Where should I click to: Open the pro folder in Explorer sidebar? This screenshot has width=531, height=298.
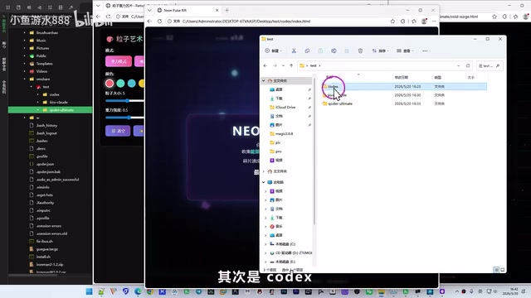pyautogui.click(x=278, y=151)
